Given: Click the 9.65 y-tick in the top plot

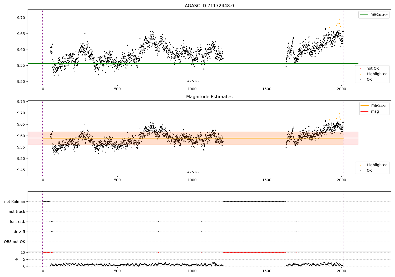Looking at the screenshot, I should (21, 34).
